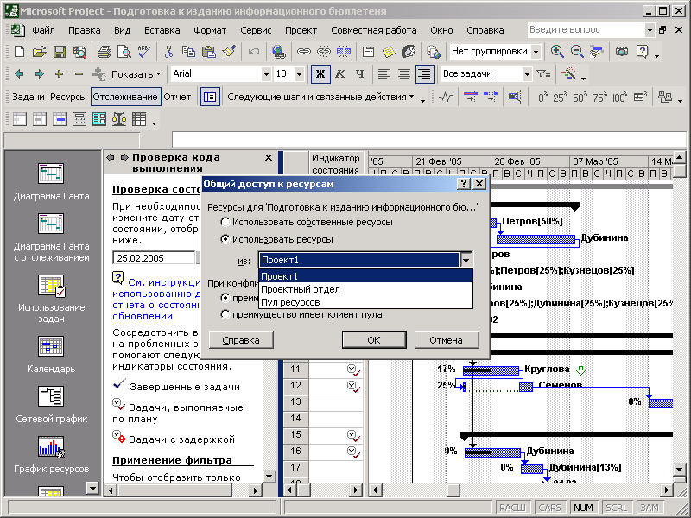Click Справка button in dialog

pos(241,340)
